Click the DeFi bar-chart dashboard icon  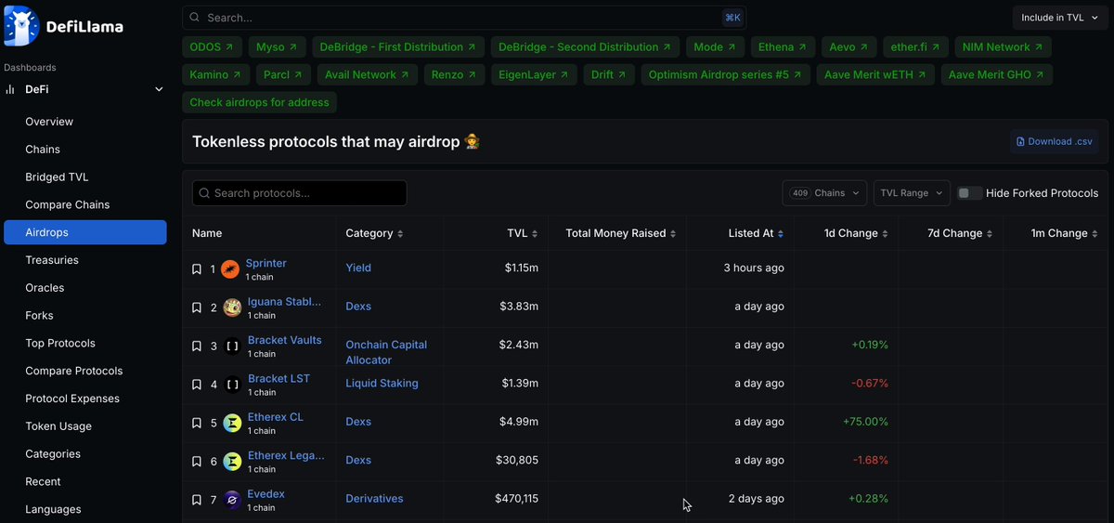10,89
